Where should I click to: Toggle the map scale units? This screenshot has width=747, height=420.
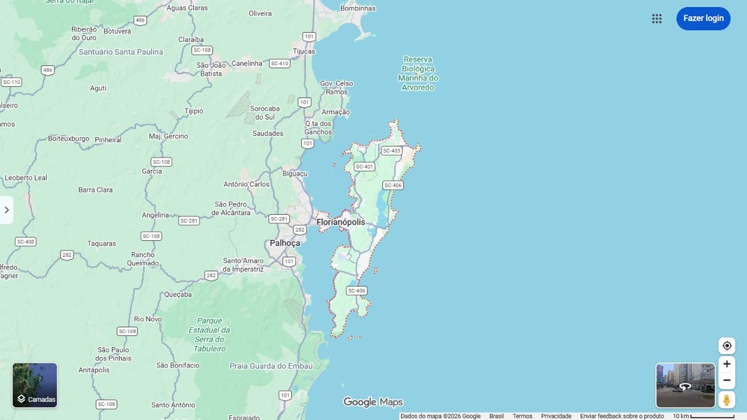703,416
